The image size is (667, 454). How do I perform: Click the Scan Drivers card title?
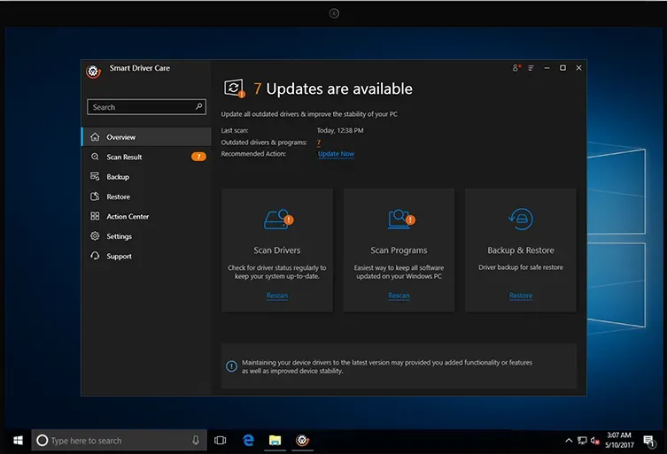click(277, 250)
